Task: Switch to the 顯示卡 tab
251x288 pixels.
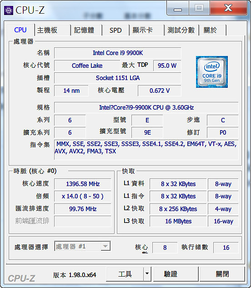Action: [146, 30]
